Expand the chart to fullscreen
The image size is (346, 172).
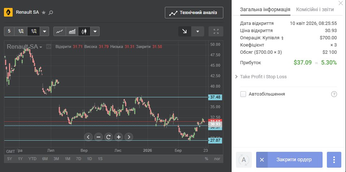(x=216, y=31)
